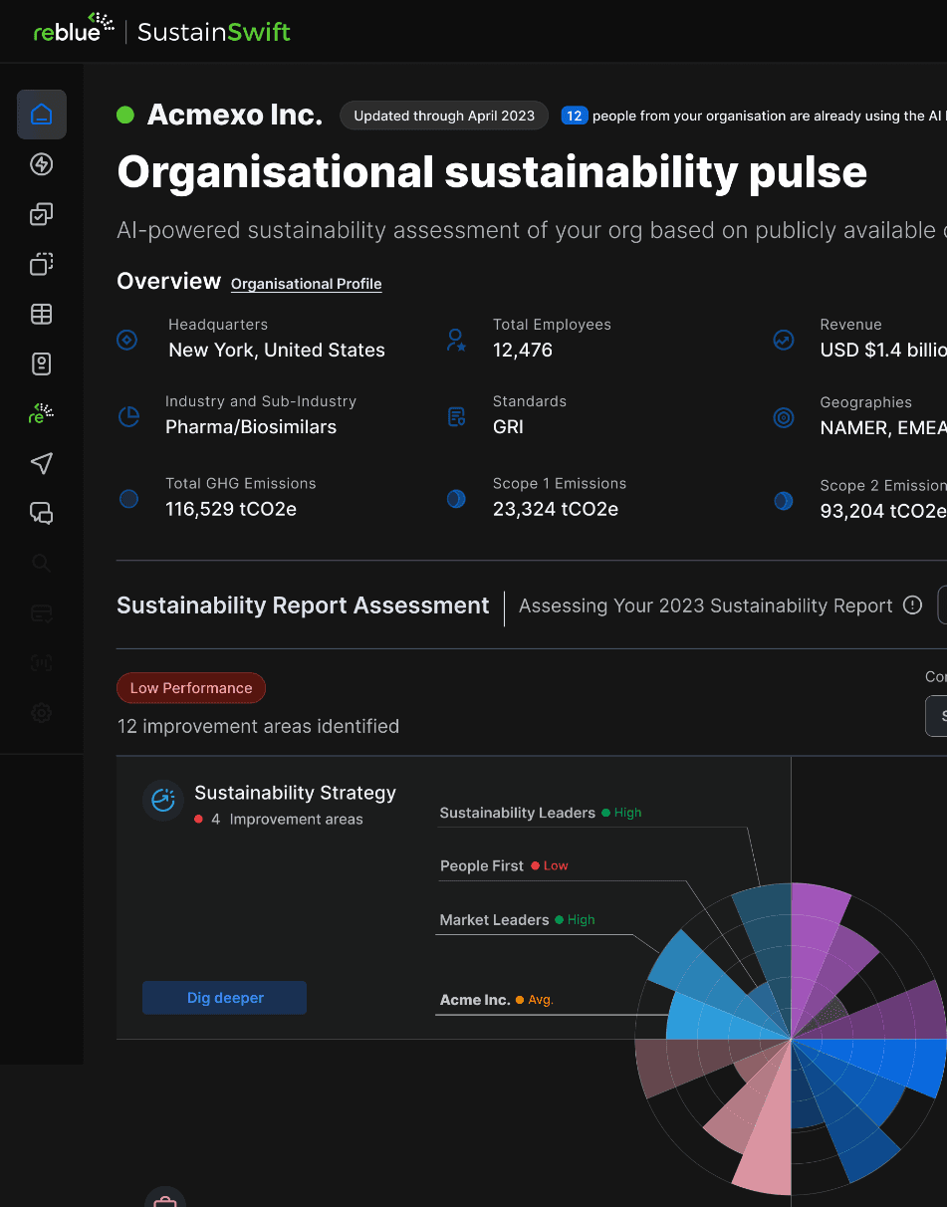
Task: Select the dashed-square copy sidebar icon
Action: tap(42, 264)
